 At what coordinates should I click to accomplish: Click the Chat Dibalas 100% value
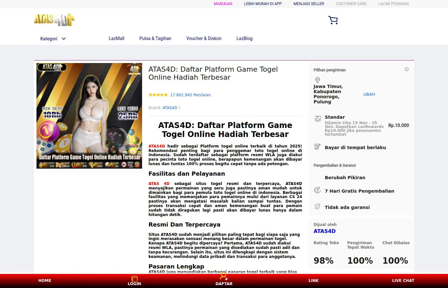pos(395,260)
